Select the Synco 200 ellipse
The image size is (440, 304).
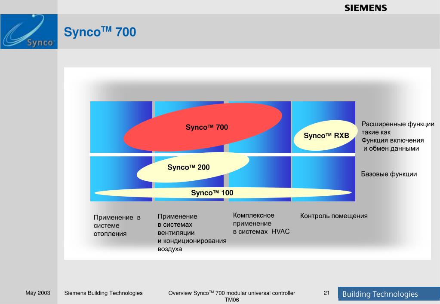(193, 167)
